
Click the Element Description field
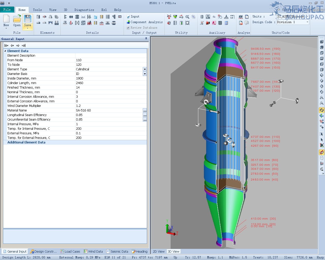coord(111,55)
